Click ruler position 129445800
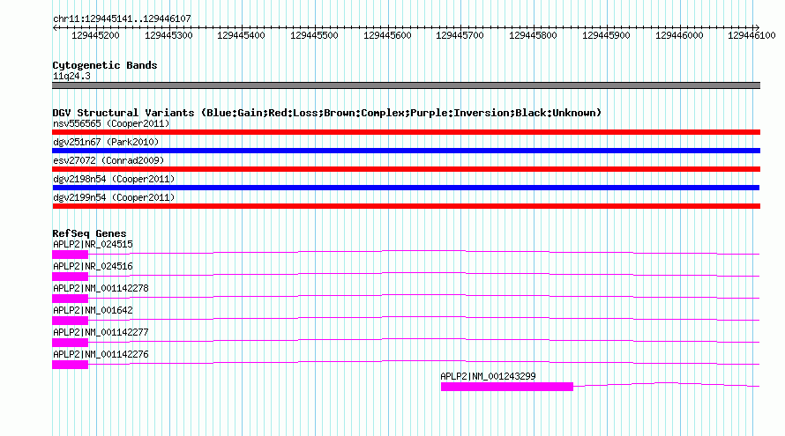785x436 pixels. (x=533, y=35)
